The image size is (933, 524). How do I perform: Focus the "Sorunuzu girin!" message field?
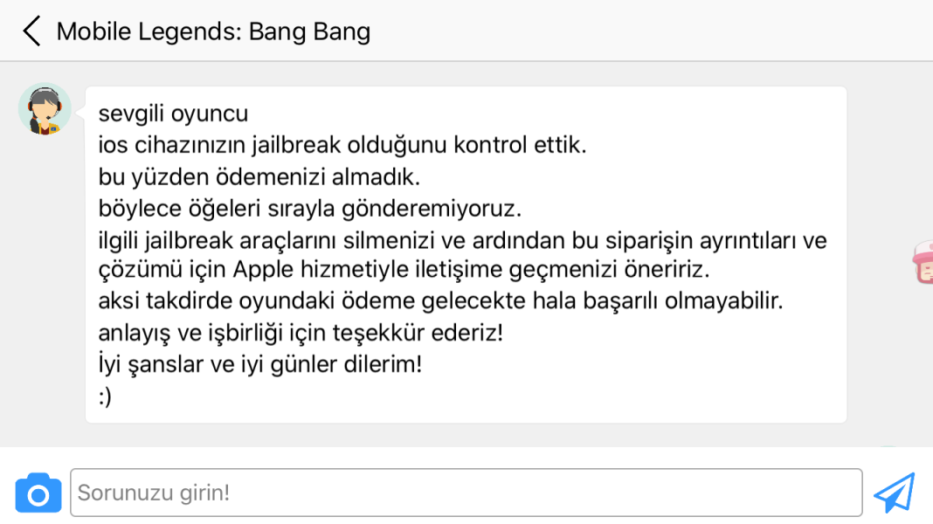click(466, 493)
